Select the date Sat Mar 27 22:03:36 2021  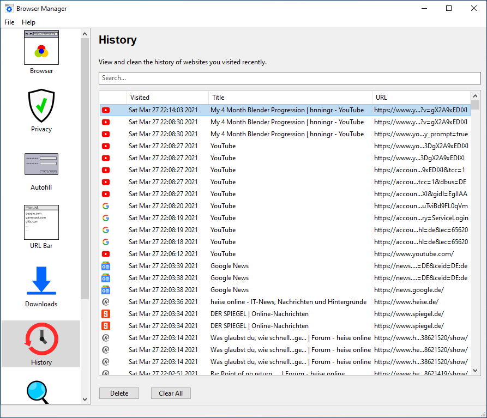pos(163,302)
